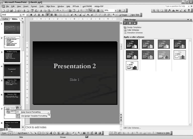Toggle center text alignment

51,15
